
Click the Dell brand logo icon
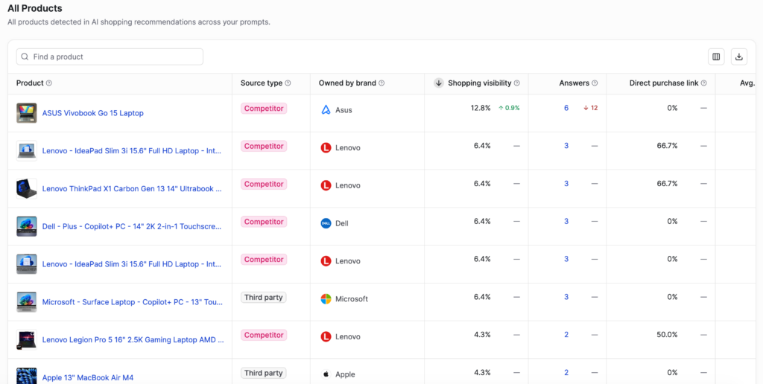coord(326,223)
